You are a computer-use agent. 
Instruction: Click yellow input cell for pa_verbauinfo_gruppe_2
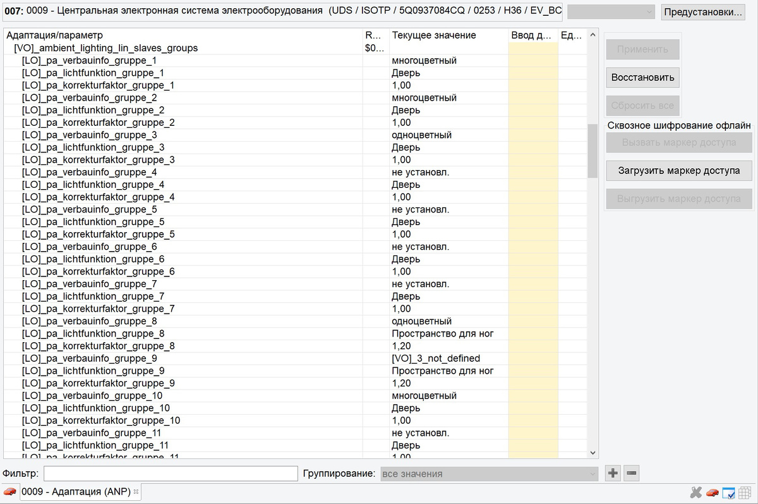coord(533,98)
